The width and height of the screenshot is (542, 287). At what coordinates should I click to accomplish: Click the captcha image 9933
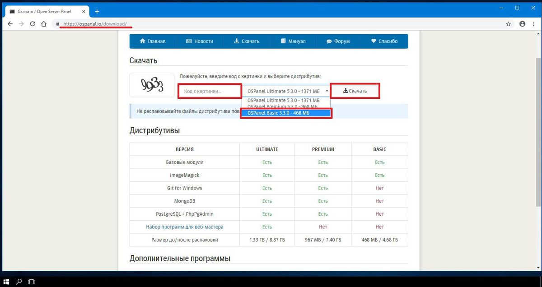pos(152,85)
